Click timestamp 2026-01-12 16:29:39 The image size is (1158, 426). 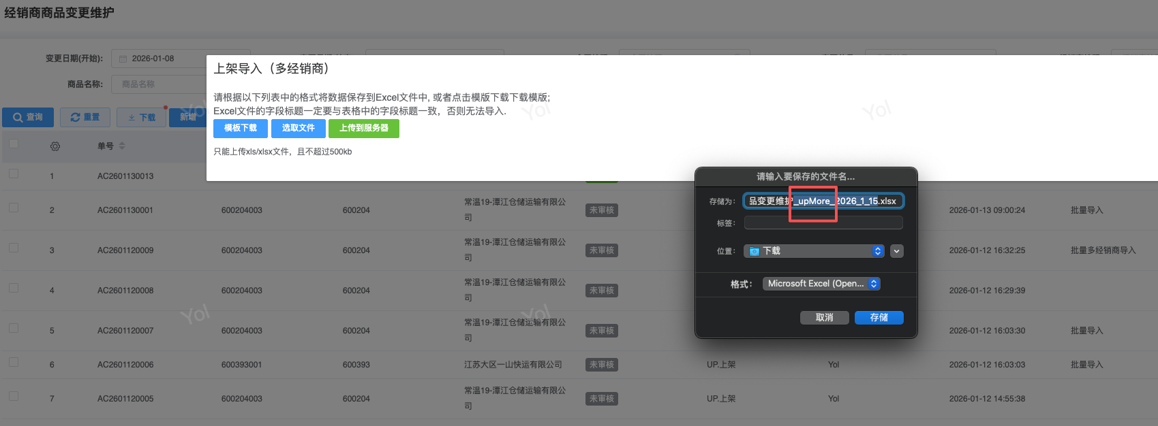coord(987,291)
